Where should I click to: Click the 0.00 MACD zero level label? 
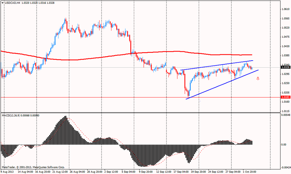pos(284,144)
